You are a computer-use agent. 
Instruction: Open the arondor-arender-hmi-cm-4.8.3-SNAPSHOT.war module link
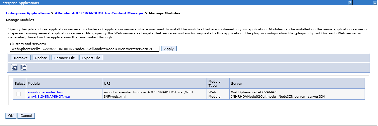click(49, 94)
